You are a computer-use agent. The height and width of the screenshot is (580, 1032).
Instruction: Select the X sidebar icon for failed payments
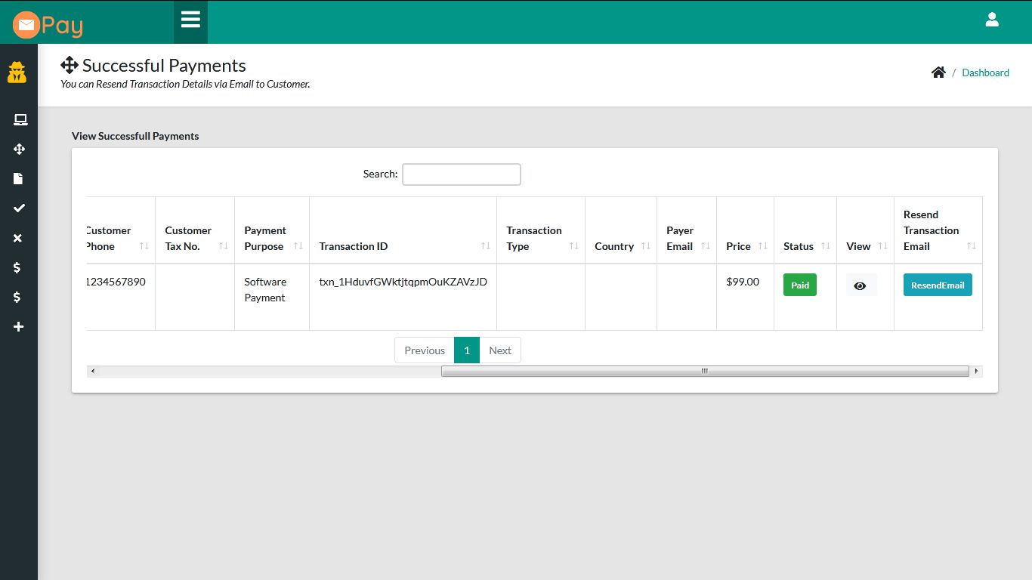[18, 238]
